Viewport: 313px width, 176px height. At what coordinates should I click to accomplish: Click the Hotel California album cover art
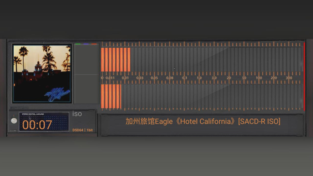click(x=42, y=73)
